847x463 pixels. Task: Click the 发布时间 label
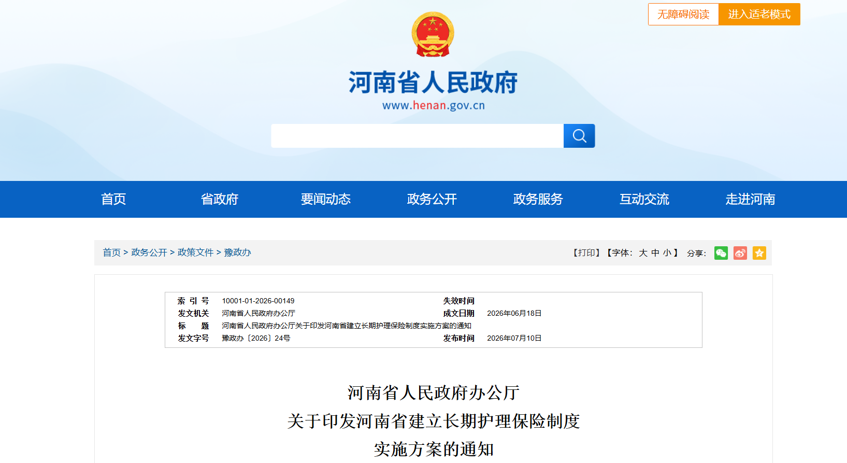pos(458,338)
